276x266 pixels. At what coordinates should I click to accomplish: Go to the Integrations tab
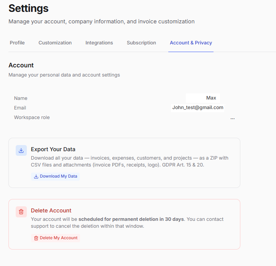[x=99, y=43]
